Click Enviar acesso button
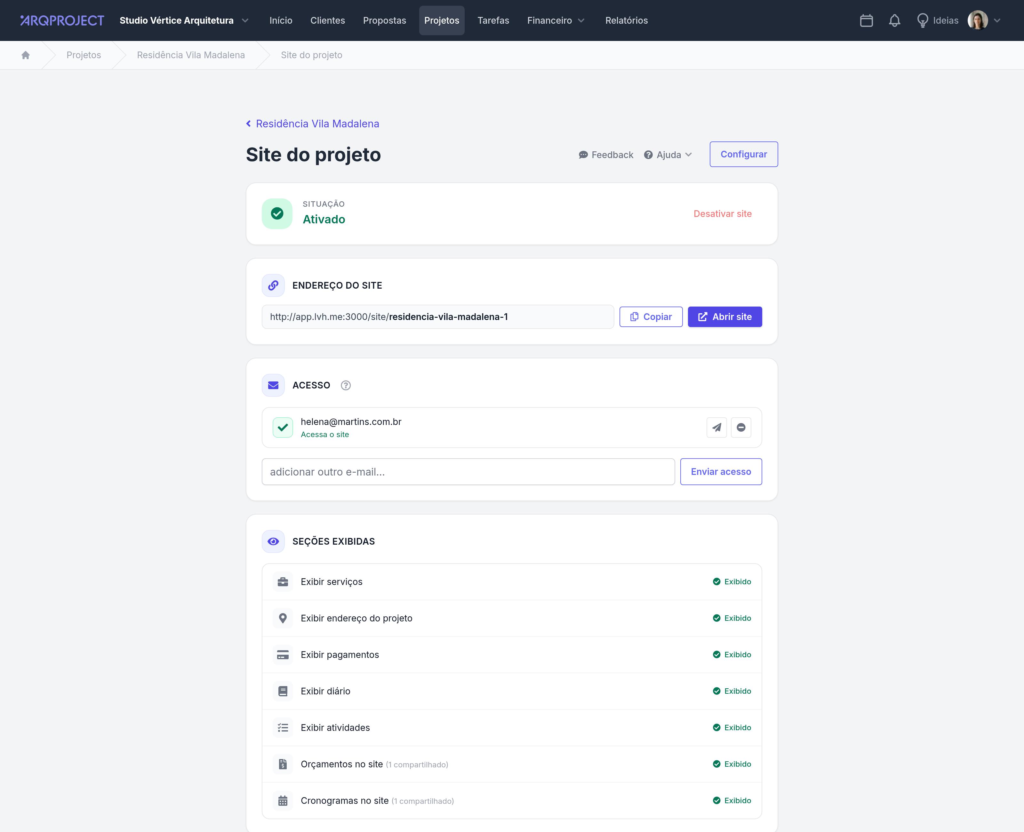 click(721, 472)
